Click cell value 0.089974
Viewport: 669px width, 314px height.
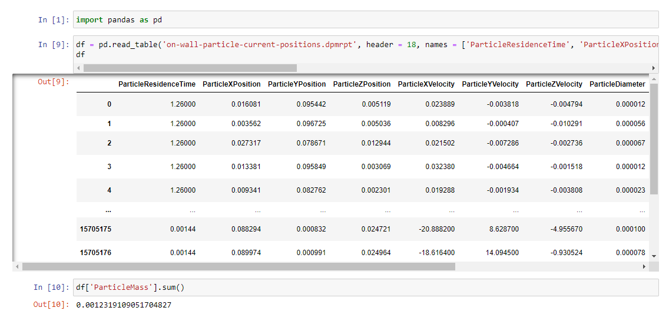[246, 253]
